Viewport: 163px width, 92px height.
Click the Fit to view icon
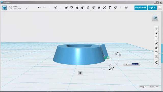(x=156, y=43)
